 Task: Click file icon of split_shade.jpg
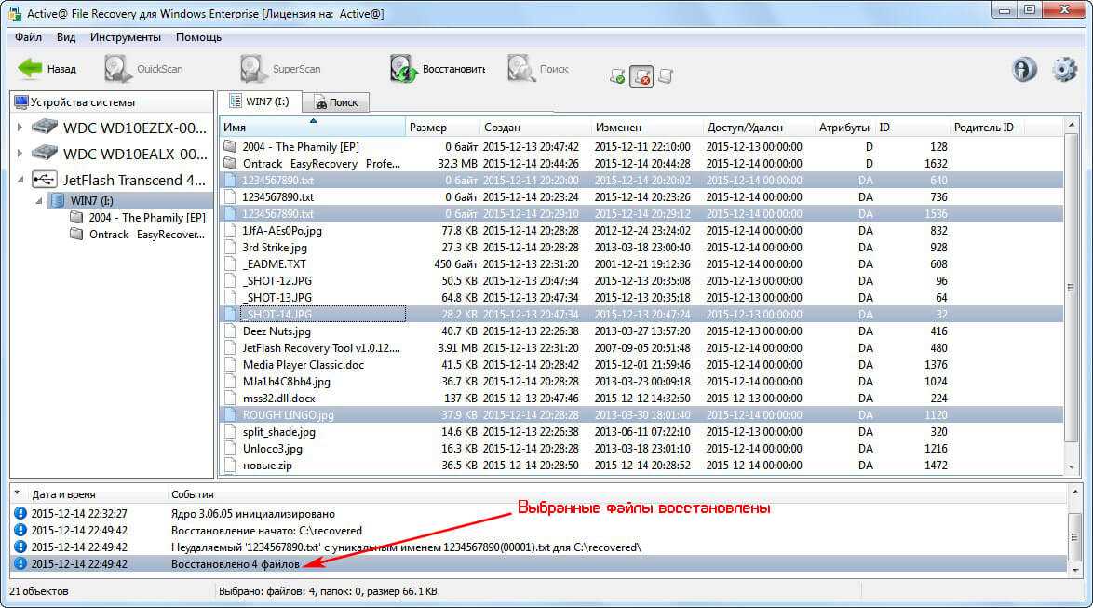click(x=230, y=432)
